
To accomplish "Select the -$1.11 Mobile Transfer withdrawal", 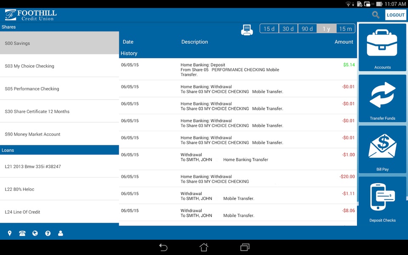I will click(238, 195).
